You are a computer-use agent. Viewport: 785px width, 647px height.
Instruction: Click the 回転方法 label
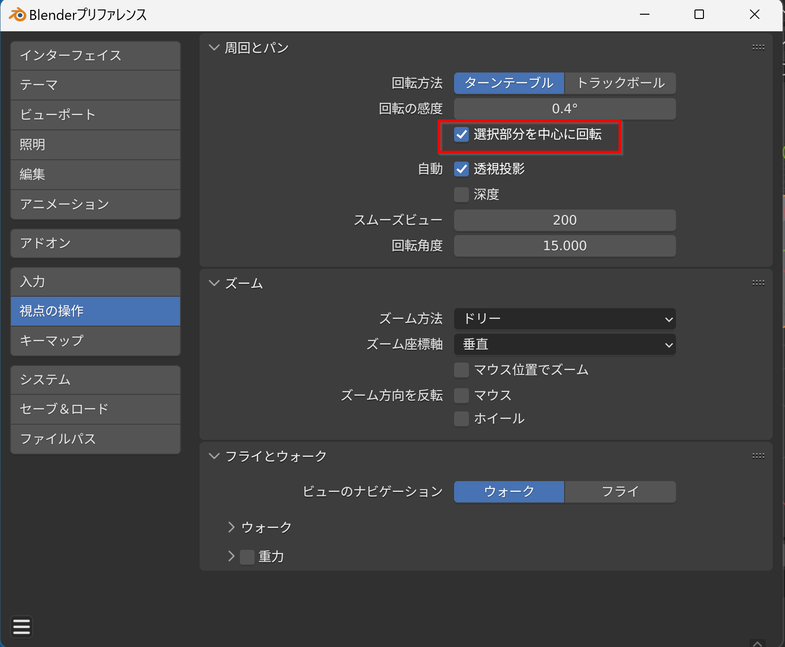(417, 83)
